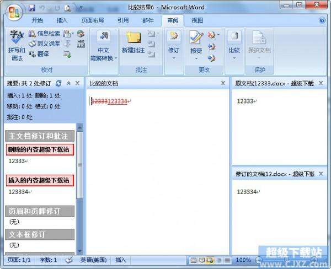The height and width of the screenshot is (269, 331).
Task: Click reviewing pane scrollbar up arrow
Action: pyautogui.click(x=80, y=127)
